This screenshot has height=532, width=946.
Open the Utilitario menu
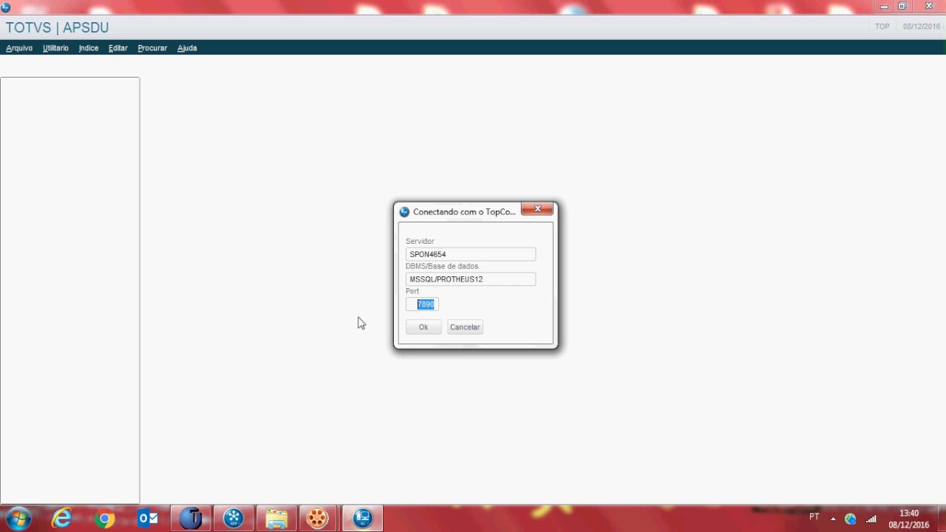point(55,48)
